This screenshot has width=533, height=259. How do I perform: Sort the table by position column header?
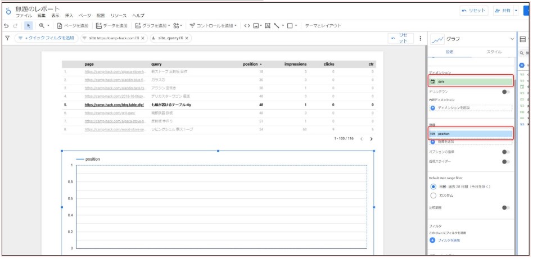[x=252, y=64]
